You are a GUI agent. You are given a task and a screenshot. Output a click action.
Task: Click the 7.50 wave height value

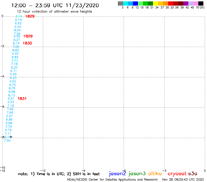coord(7,140)
